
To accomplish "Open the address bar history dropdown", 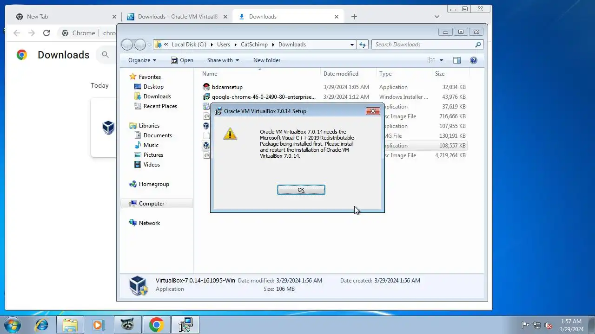I will point(352,45).
